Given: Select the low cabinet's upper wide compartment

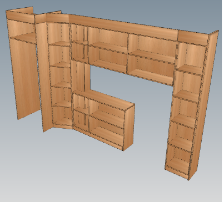Looking at the screenshot, I should (107, 111).
